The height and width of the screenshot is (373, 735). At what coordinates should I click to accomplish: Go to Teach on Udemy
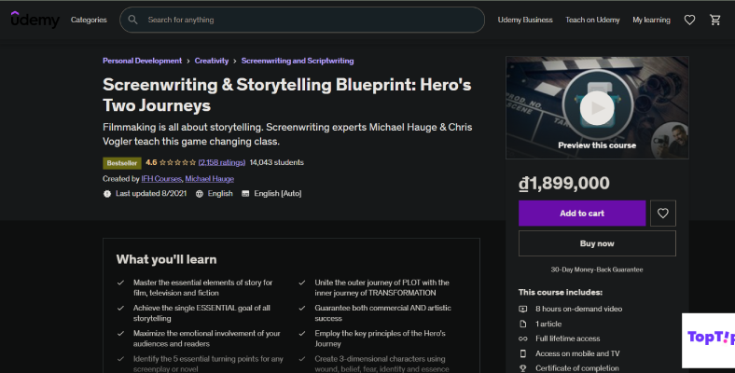[x=592, y=20]
